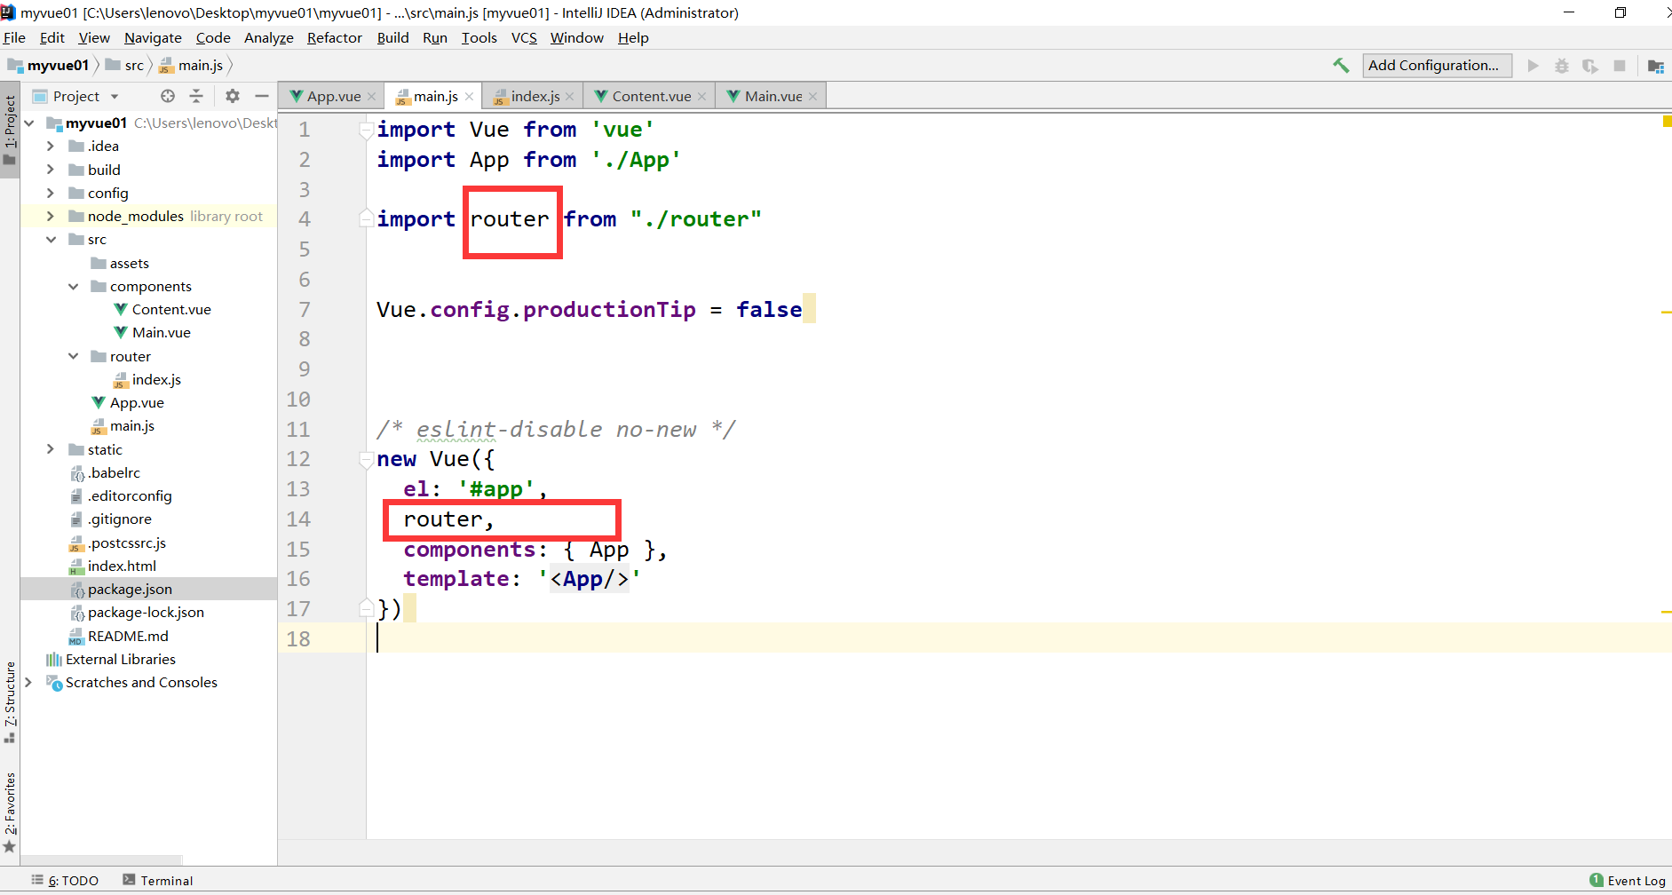This screenshot has width=1672, height=895.
Task: Expand the static folder
Action: tap(51, 449)
